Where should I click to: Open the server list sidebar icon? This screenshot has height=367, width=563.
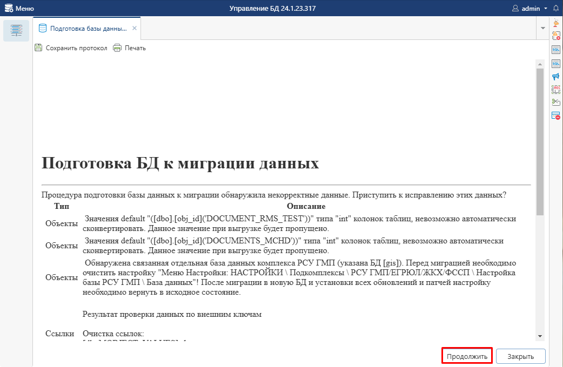(16, 31)
